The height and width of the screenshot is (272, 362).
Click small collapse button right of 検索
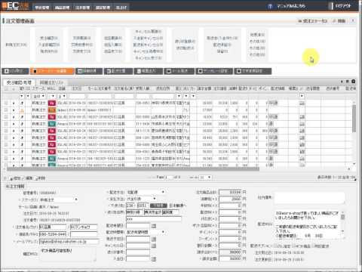(353, 21)
